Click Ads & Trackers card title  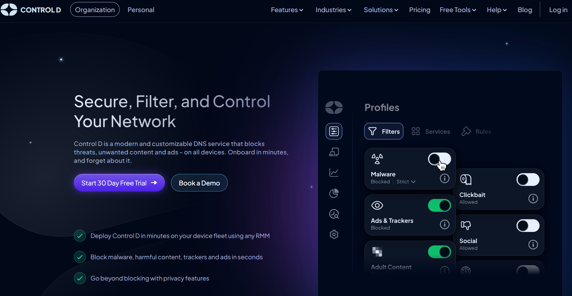(x=392, y=221)
